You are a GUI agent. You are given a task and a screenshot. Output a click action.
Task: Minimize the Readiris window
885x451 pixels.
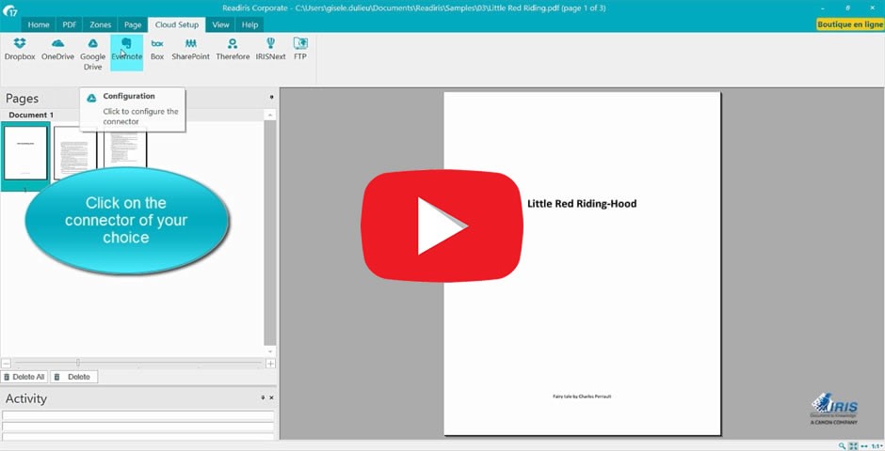click(x=823, y=8)
